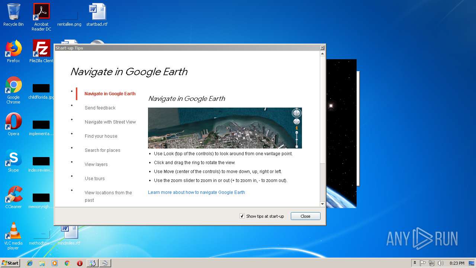Close the Start-up Tips dialog with X

coord(322,48)
